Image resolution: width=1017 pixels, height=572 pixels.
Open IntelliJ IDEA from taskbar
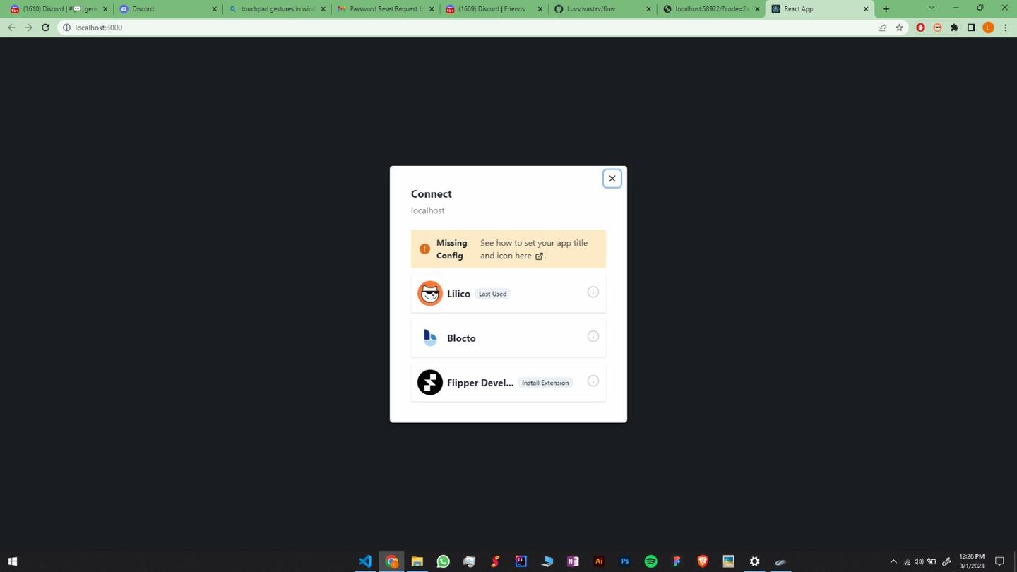[521, 561]
